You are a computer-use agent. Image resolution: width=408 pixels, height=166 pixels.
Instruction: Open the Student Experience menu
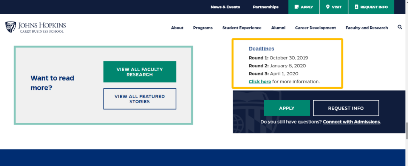pyautogui.click(x=242, y=28)
